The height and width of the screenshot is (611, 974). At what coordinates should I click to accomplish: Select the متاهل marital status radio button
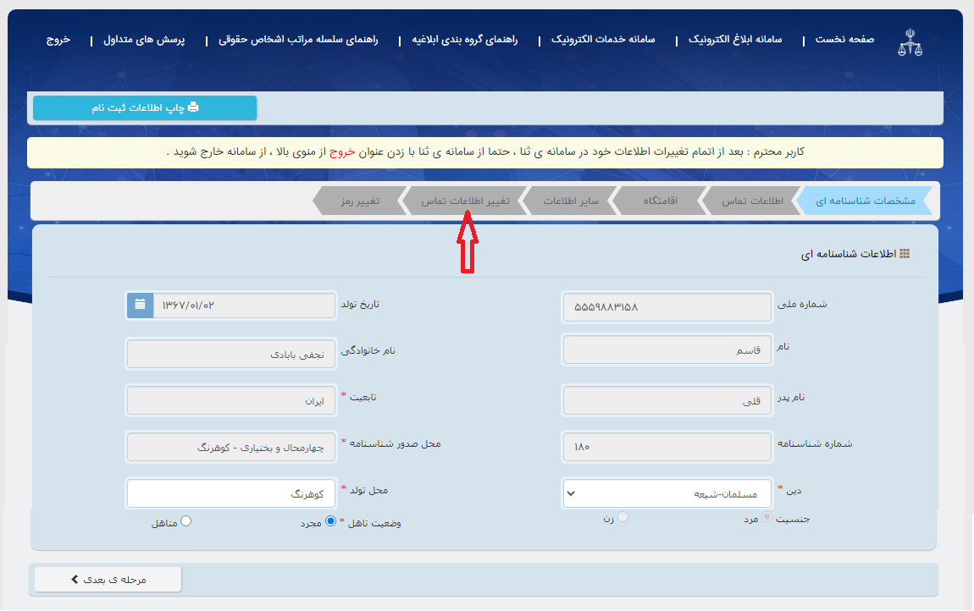pos(185,521)
